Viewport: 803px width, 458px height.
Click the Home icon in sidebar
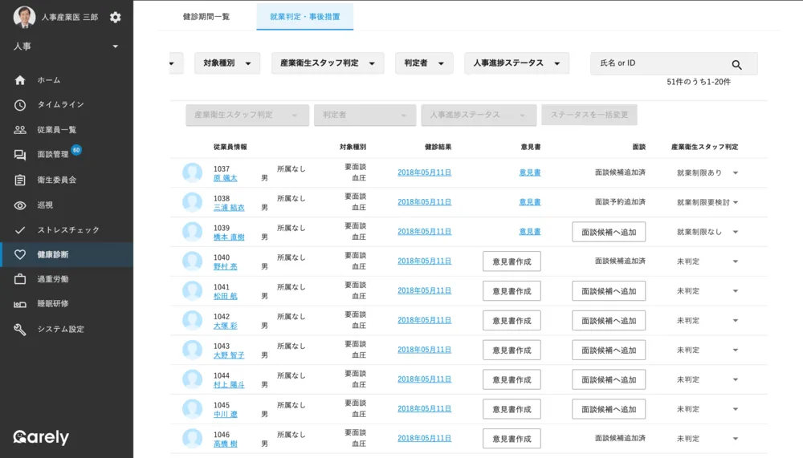click(20, 80)
